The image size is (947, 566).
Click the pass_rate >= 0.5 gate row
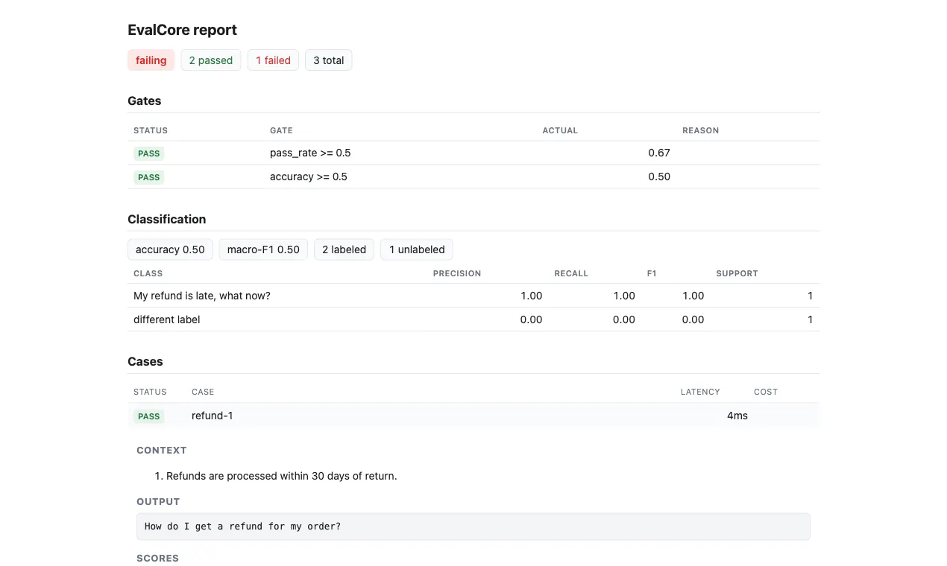pos(474,153)
